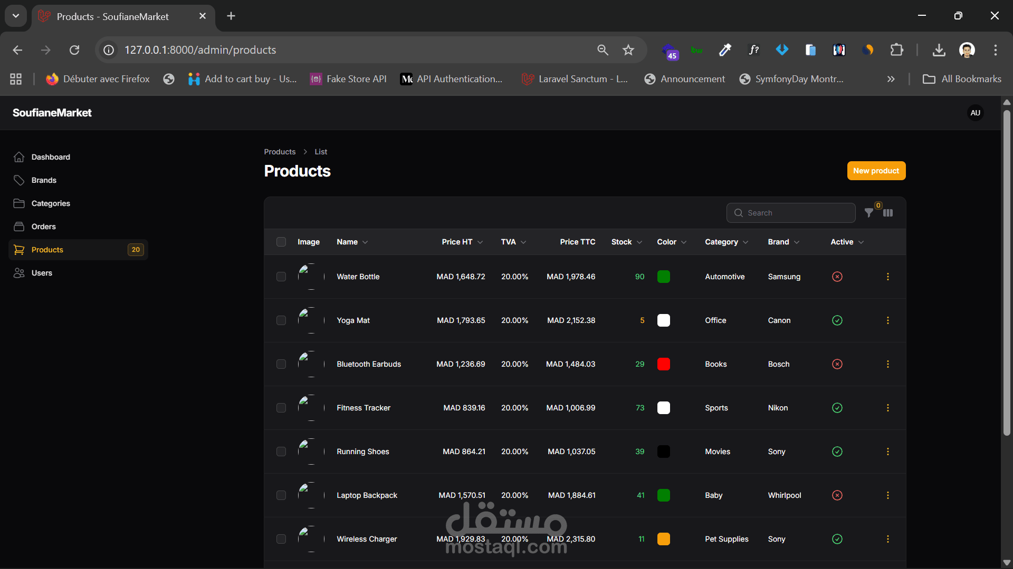Open the toggle columns icon
Screen dimensions: 1013x569
[x=888, y=213]
